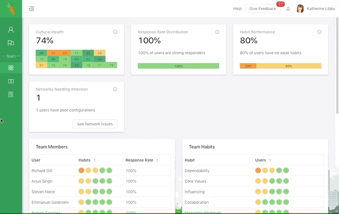Viewport: 339px width, 214px height.
Task: Click the See Network Issues button
Action: pyautogui.click(x=95, y=124)
